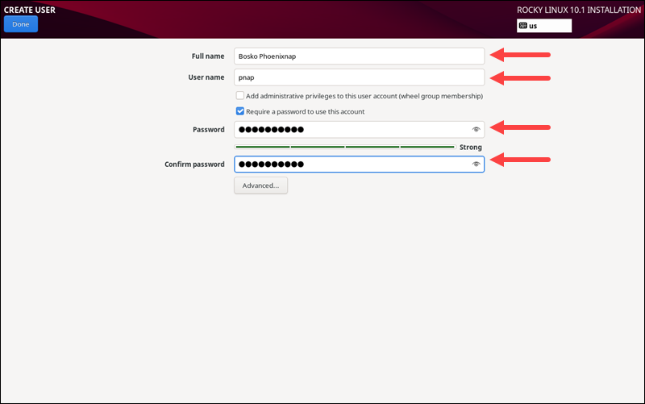Viewport: 645px width, 404px height.
Task: Show password via Password field eye icon
Action: 476,130
